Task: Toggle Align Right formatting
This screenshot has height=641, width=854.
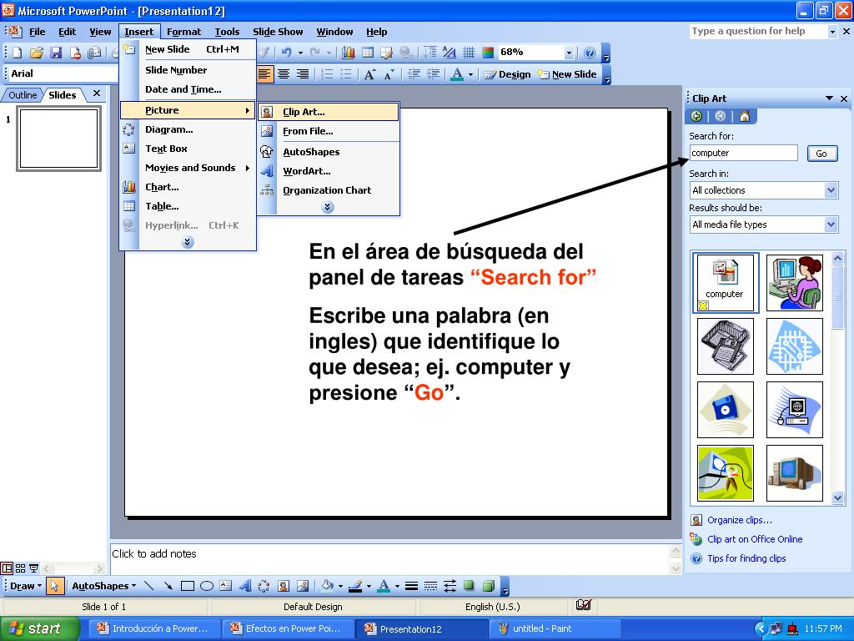Action: (x=302, y=74)
